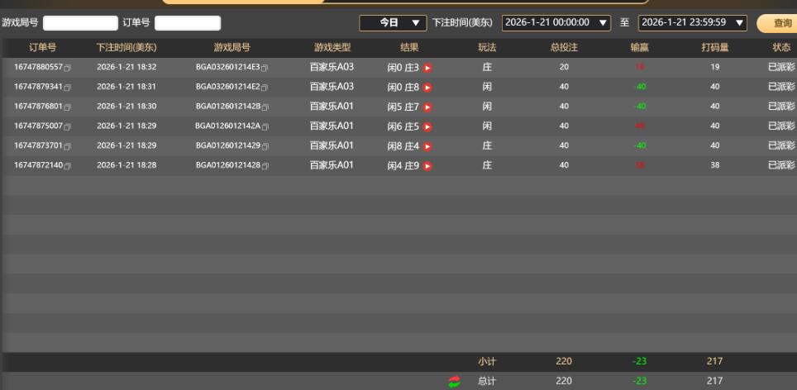Copy order number 16747880557
Screen dimensions: 797x390
68,67
